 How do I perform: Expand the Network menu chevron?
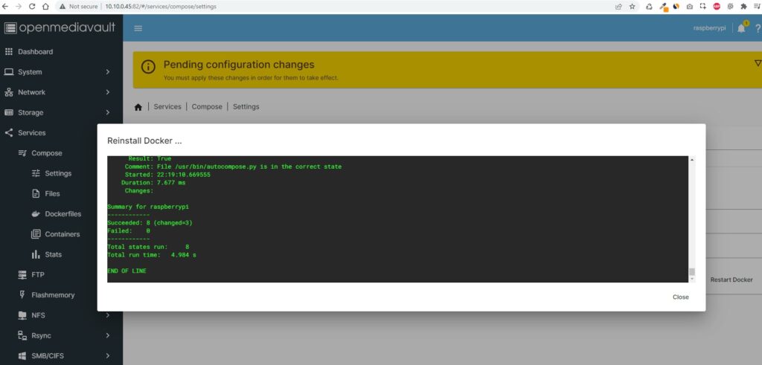click(108, 92)
